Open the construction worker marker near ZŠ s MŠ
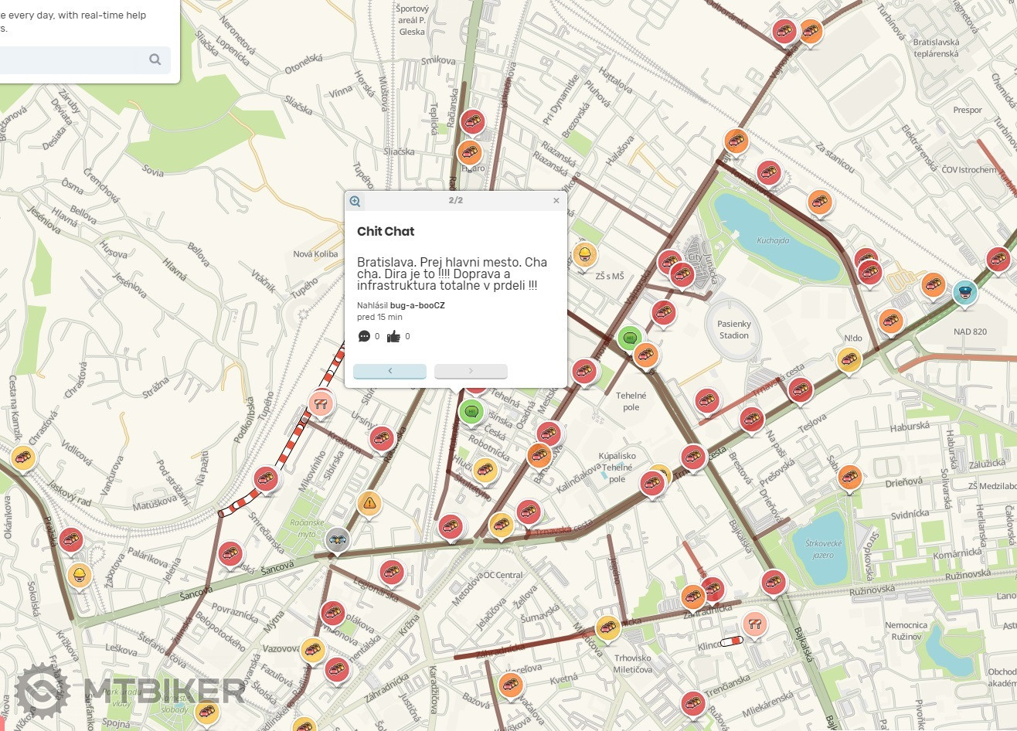 585,254
